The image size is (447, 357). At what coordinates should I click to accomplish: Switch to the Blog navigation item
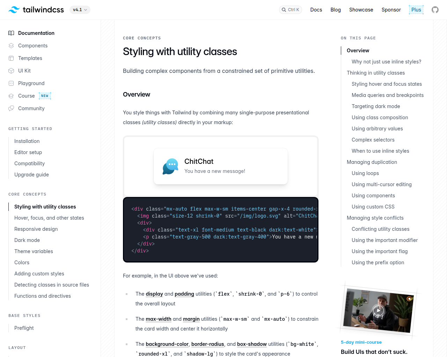pyautogui.click(x=336, y=9)
